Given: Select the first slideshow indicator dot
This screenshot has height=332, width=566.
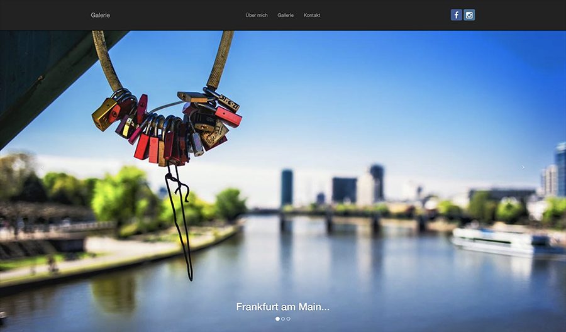Looking at the screenshot, I should point(277,319).
